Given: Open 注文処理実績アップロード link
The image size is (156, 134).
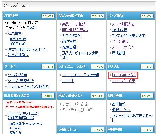Looking at the screenshot, I should click(x=27, y=49).
